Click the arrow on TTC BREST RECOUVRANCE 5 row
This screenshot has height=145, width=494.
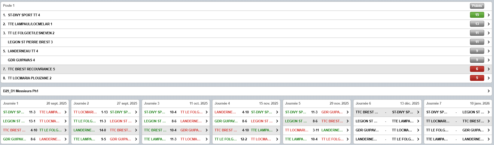coord(488,69)
